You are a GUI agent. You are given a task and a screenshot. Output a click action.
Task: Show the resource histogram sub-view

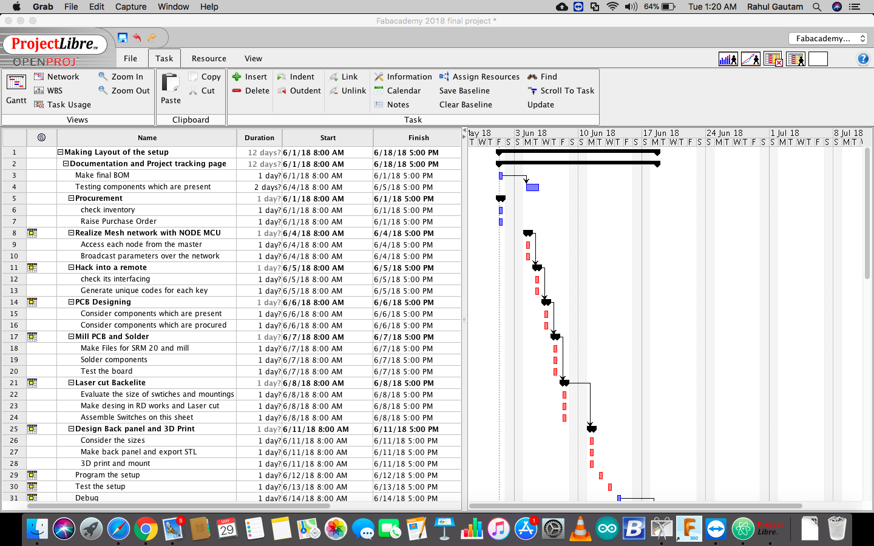pos(728,59)
